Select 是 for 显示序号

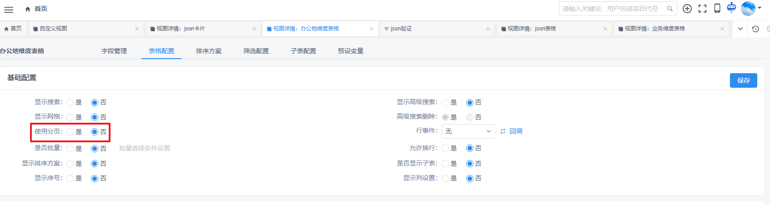point(70,179)
